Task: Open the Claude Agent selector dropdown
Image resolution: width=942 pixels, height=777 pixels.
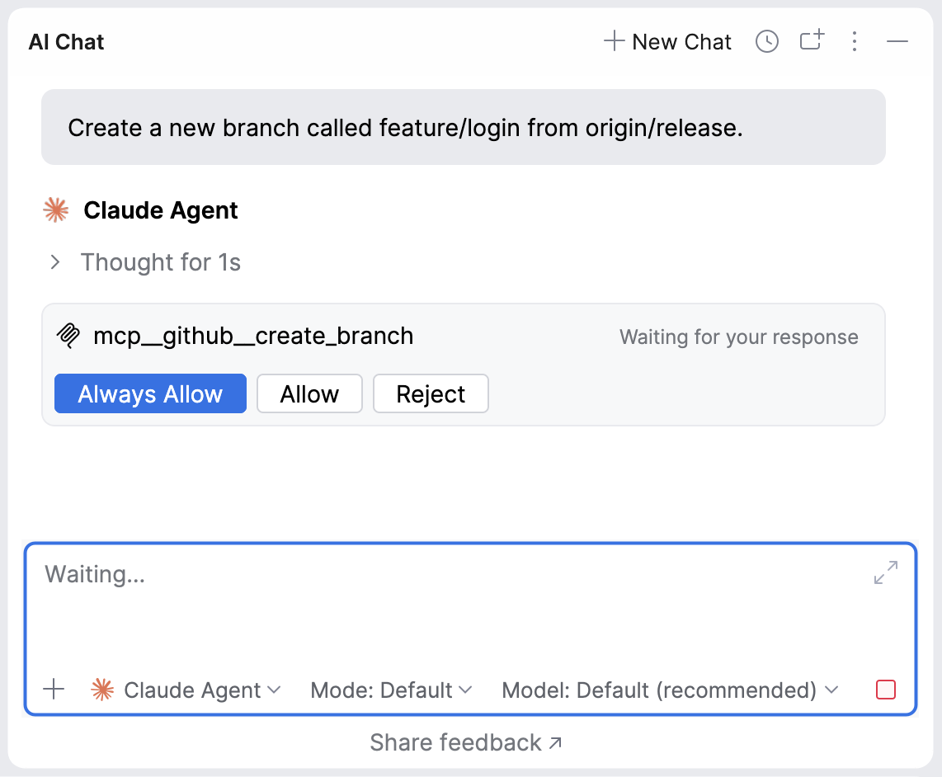Action: [x=187, y=690]
